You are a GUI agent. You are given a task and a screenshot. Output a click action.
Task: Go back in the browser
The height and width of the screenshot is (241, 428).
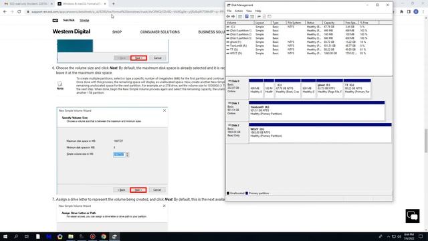[5, 12]
